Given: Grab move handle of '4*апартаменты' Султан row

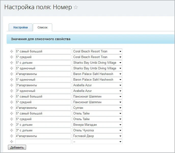Looking at the screenshot, I should pos(12,108).
